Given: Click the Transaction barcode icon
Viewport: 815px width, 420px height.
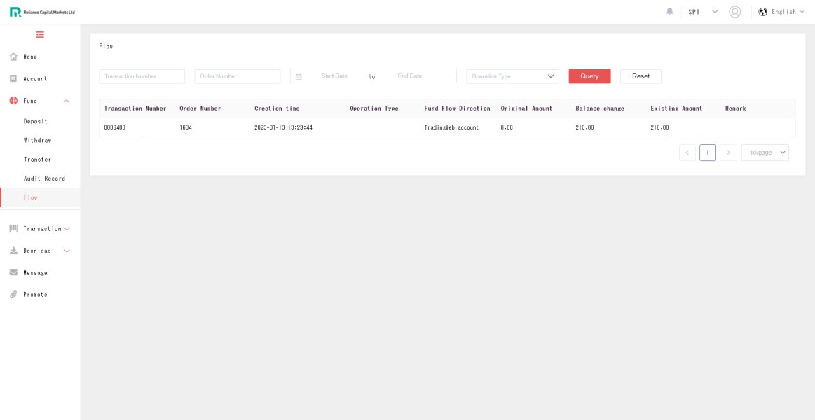Looking at the screenshot, I should [x=14, y=228].
